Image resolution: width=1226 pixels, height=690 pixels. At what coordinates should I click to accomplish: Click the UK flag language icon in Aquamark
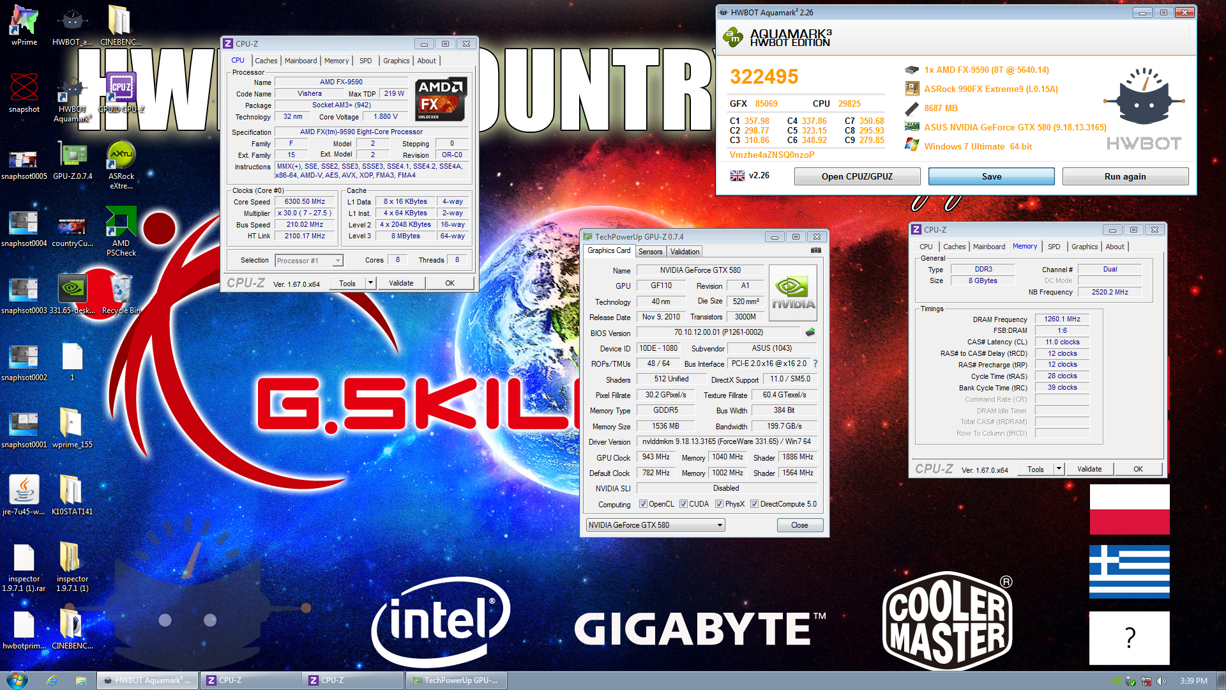[x=738, y=176]
